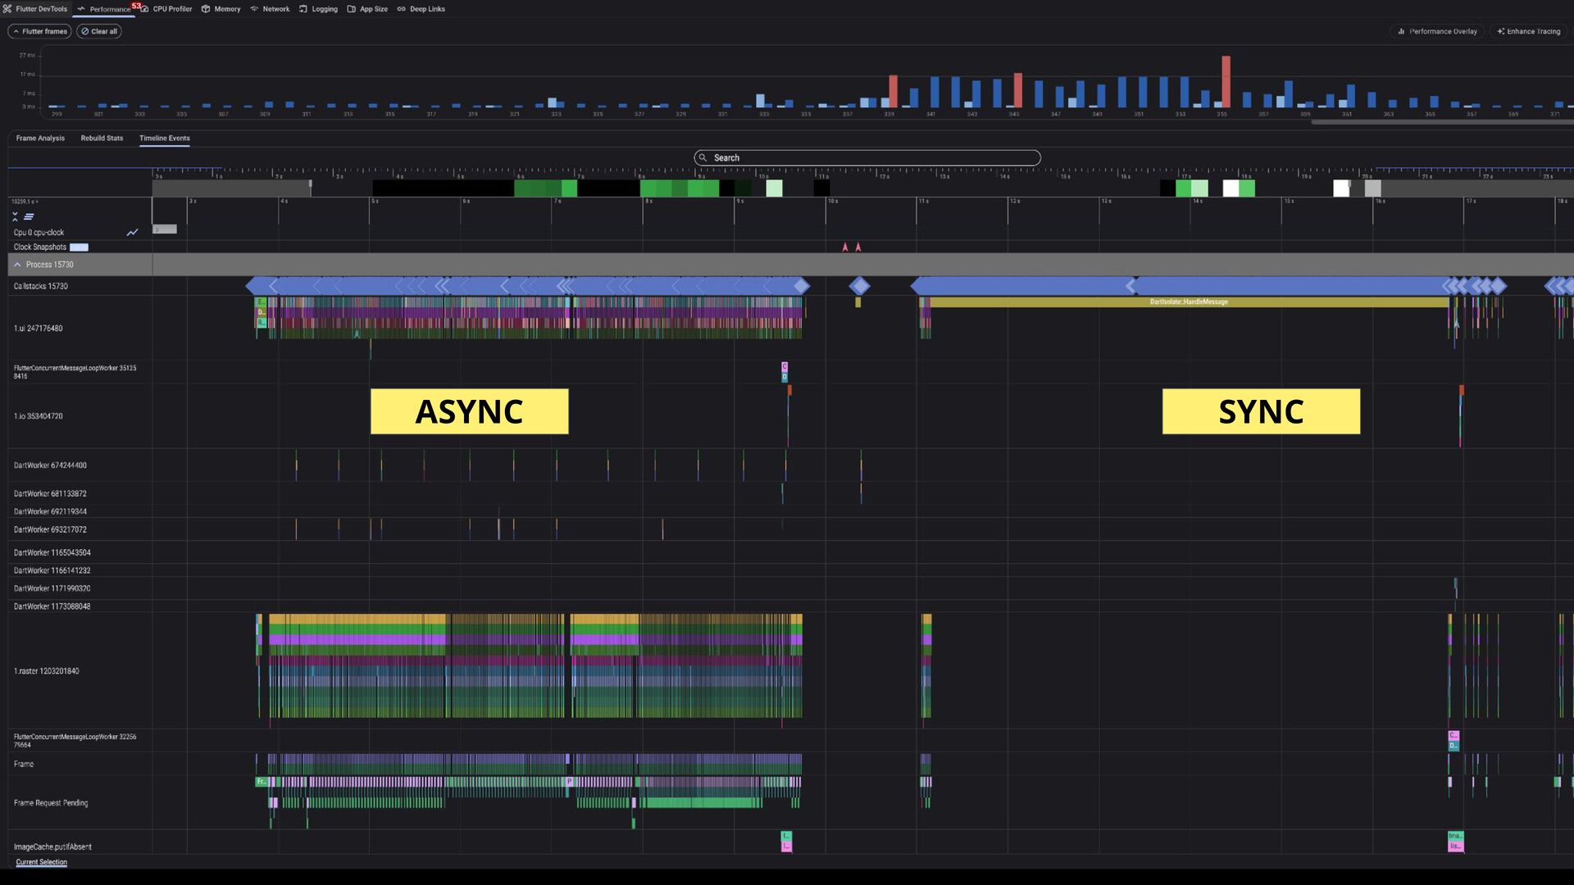Click the Cpu 0 cpu-clock chart icon
The height and width of the screenshot is (885, 1574).
pos(132,233)
